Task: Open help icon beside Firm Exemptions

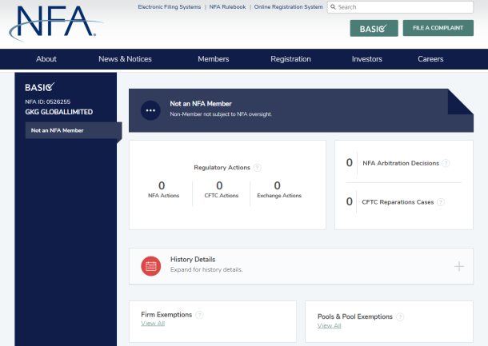Action: [199, 315]
